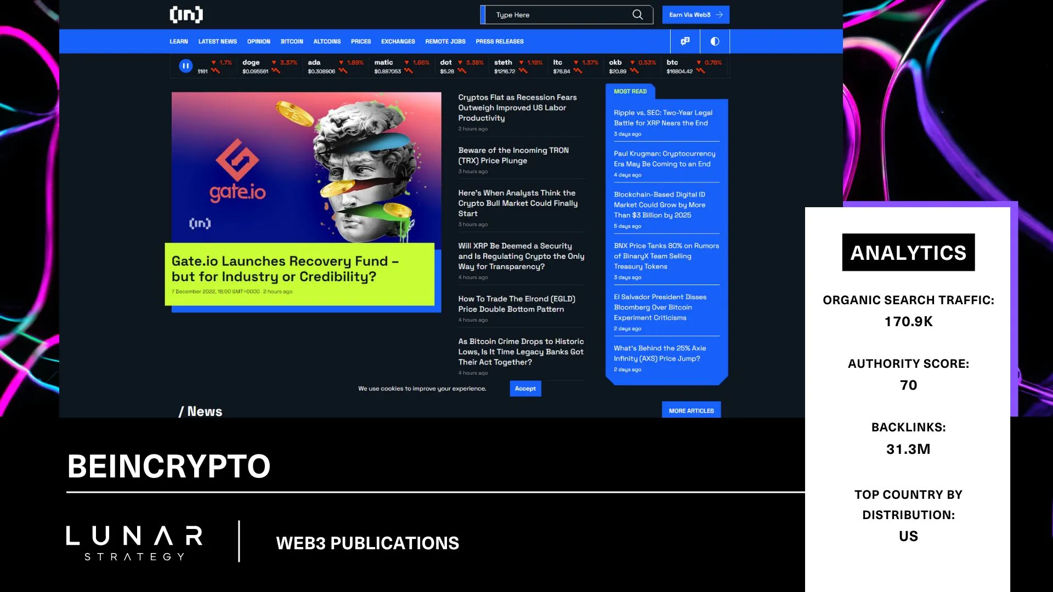Open Blockchain-Based Digital ID Market article
This screenshot has width=1053, height=592.
(660, 204)
